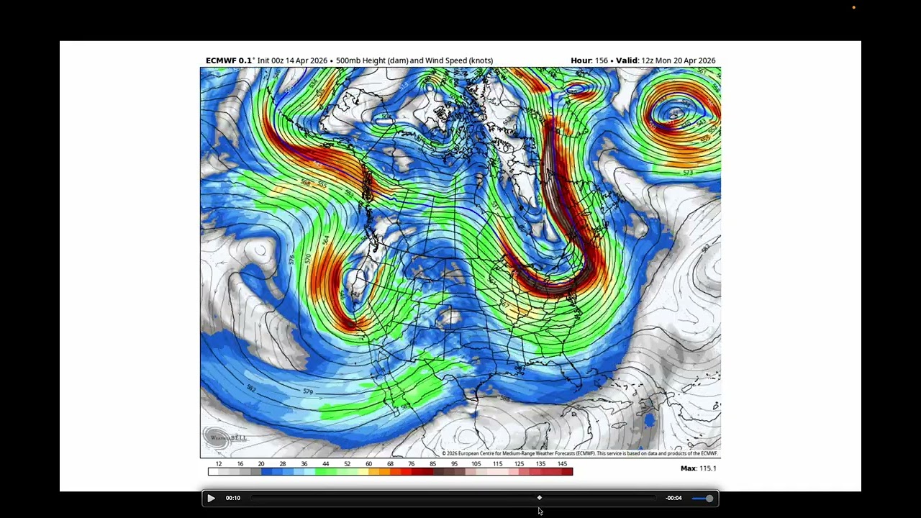Click the 'ECMWF 0.1°' title text
The width and height of the screenshot is (921, 518).
click(230, 60)
